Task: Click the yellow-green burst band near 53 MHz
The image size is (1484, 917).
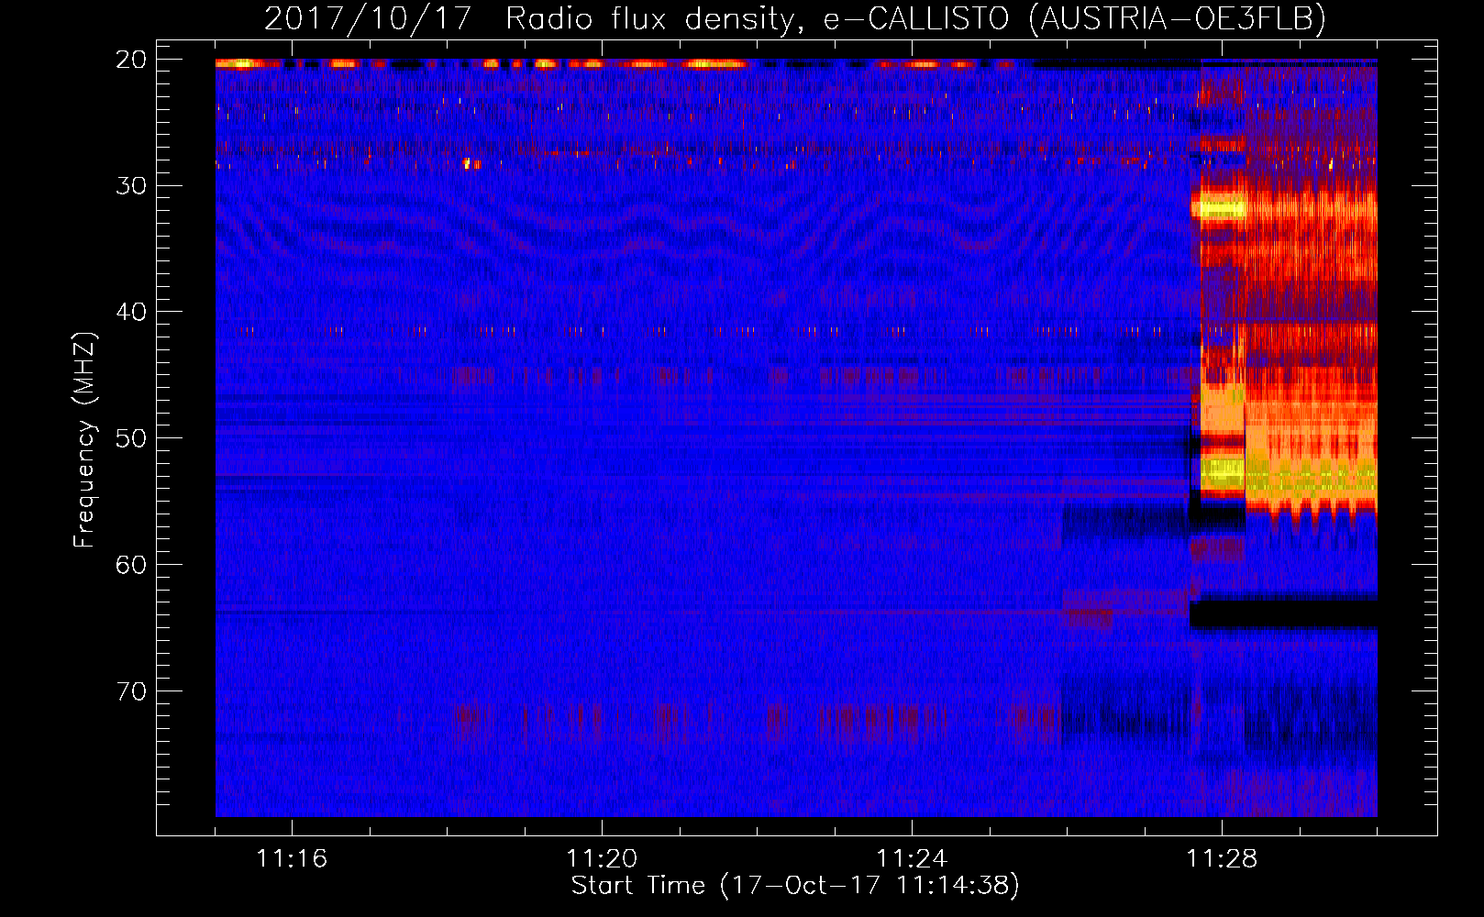Action: point(1289,475)
